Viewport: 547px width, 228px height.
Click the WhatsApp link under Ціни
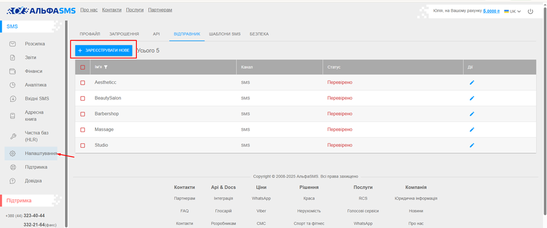coord(261,198)
